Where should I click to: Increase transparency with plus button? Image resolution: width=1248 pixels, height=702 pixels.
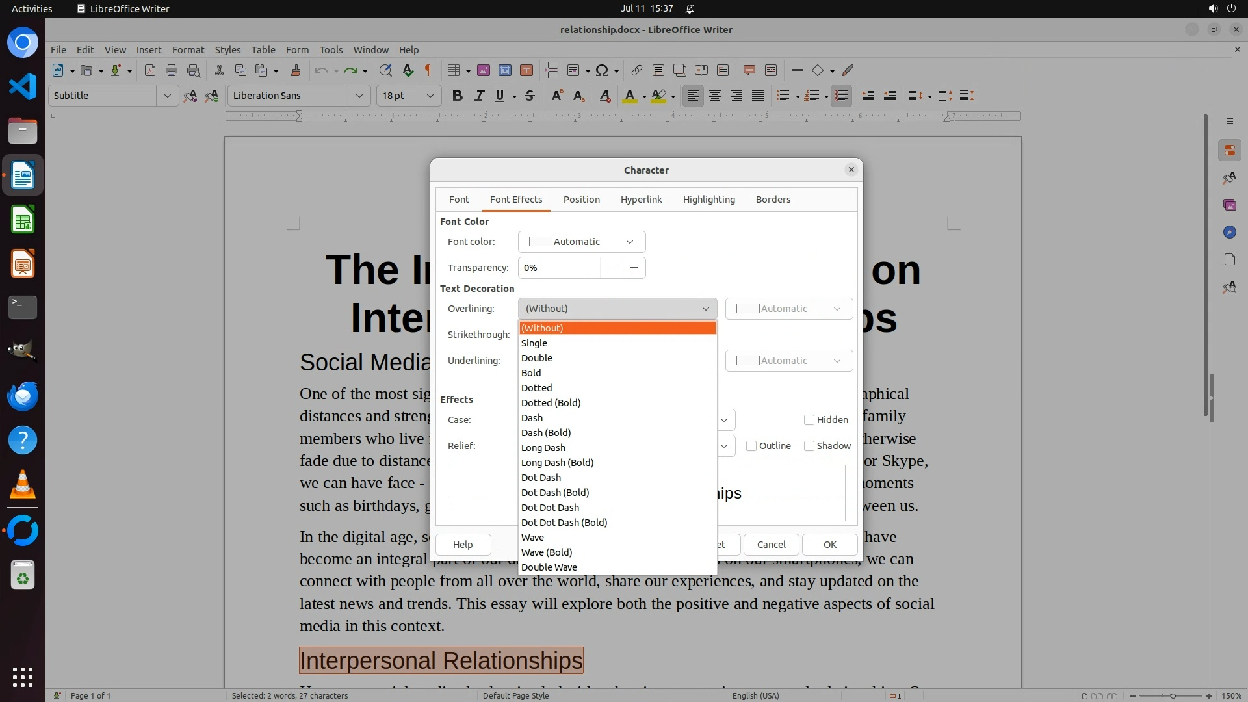pyautogui.click(x=634, y=268)
